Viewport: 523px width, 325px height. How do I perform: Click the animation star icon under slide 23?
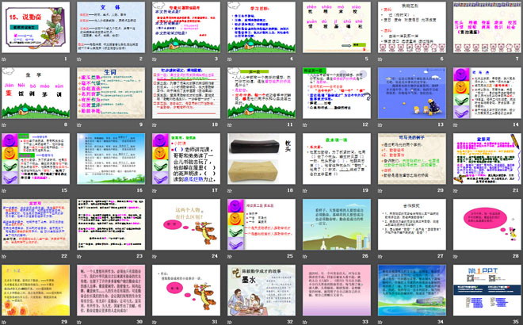click(79, 256)
